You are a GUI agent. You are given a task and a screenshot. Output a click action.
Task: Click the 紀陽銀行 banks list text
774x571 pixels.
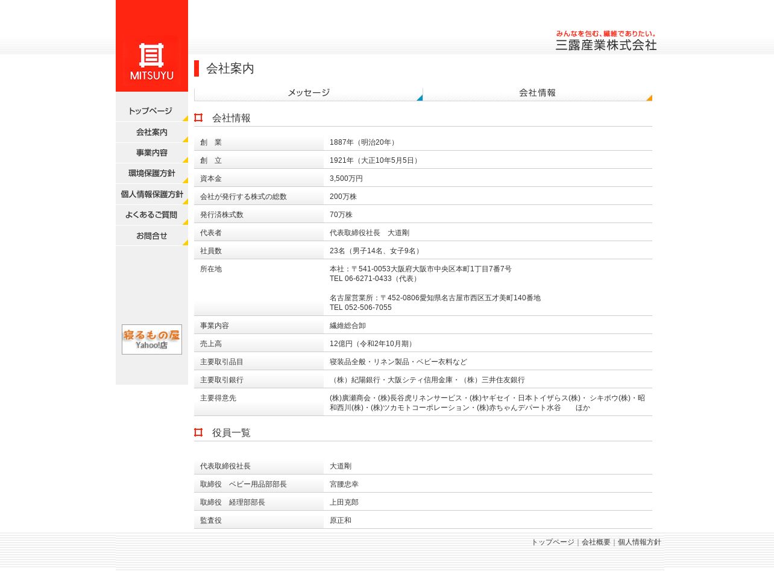click(x=427, y=380)
